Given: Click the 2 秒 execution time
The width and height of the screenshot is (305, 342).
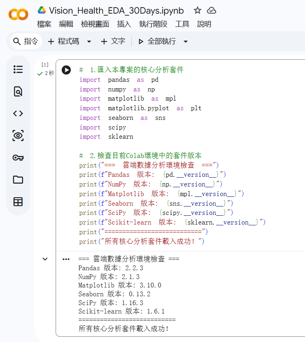Looking at the screenshot, I should pyautogui.click(x=49, y=73).
